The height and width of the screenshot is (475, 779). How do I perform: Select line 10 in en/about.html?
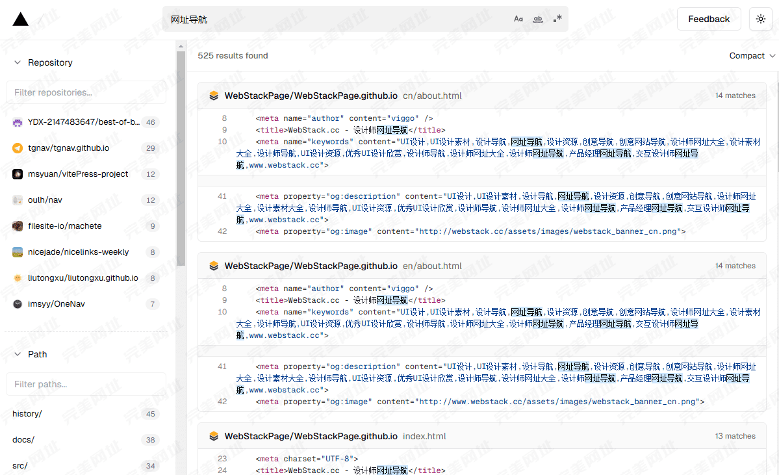tap(222, 311)
